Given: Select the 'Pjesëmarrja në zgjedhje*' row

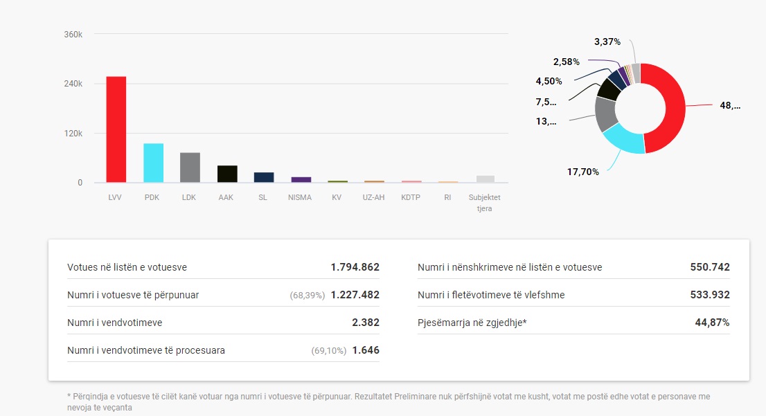Looking at the screenshot, I should [573, 323].
